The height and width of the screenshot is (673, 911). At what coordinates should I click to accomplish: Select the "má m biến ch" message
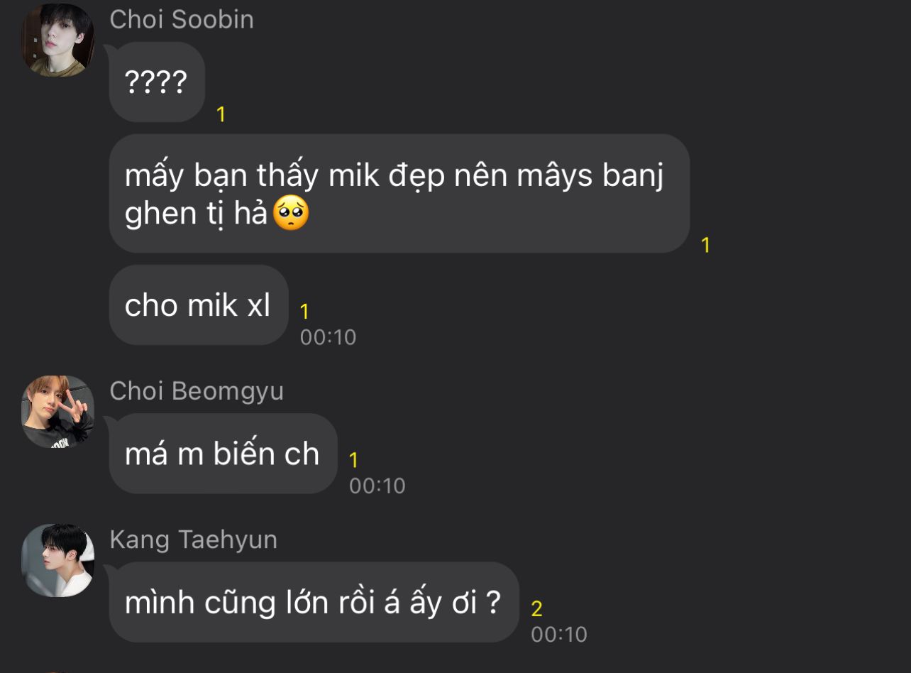(223, 454)
